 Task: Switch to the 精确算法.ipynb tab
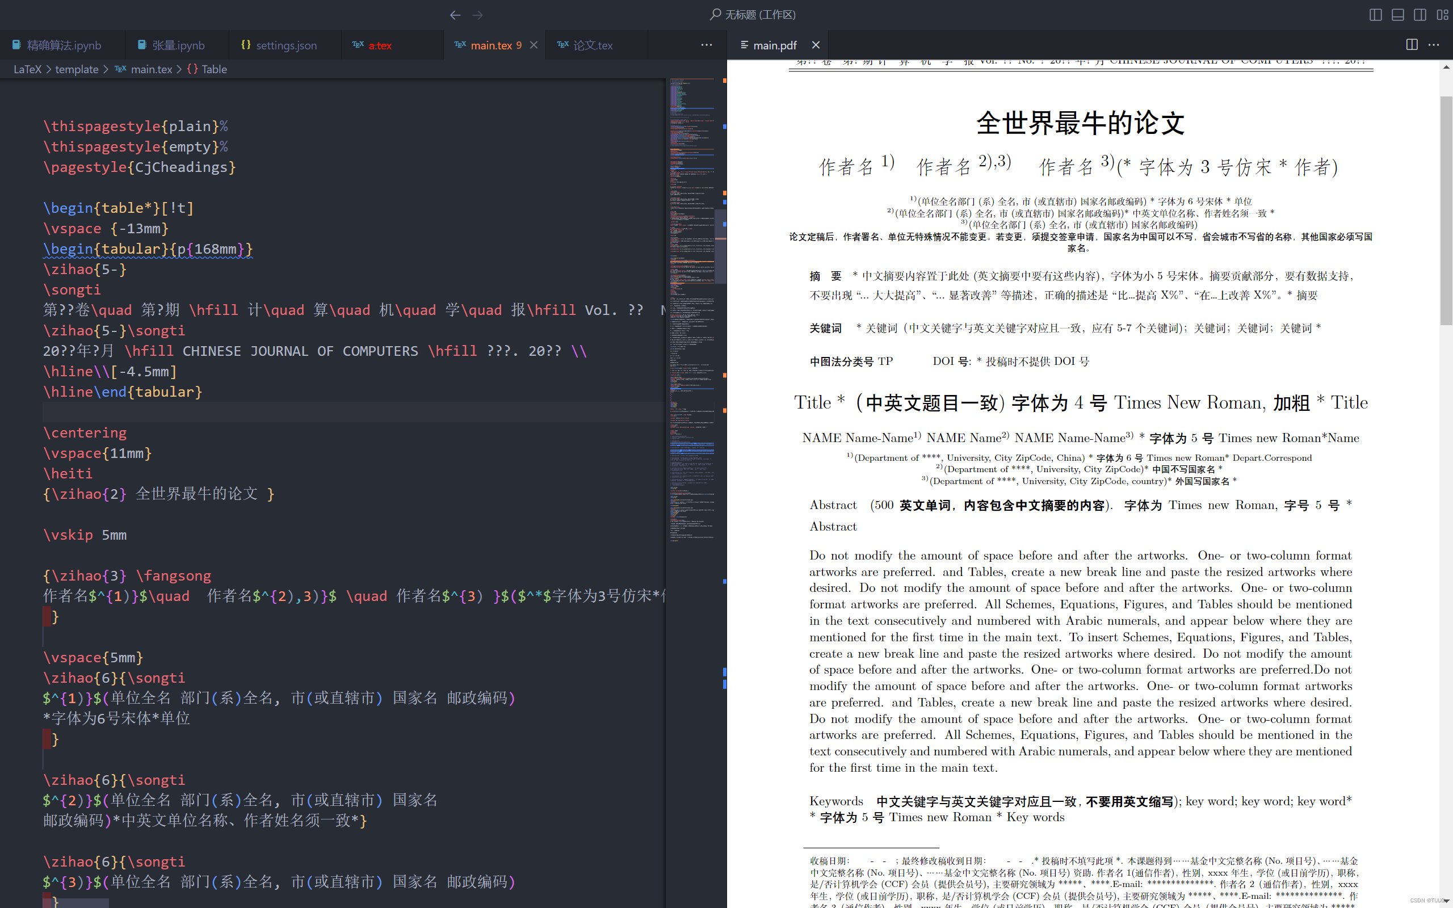(x=64, y=45)
